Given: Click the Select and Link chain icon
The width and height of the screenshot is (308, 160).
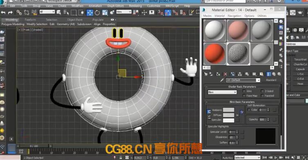Looking at the screenshot, I should (x=19, y=13).
